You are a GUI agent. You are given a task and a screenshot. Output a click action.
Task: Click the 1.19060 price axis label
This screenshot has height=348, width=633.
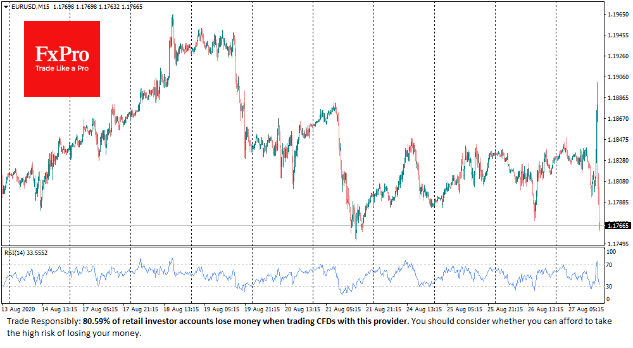(616, 77)
